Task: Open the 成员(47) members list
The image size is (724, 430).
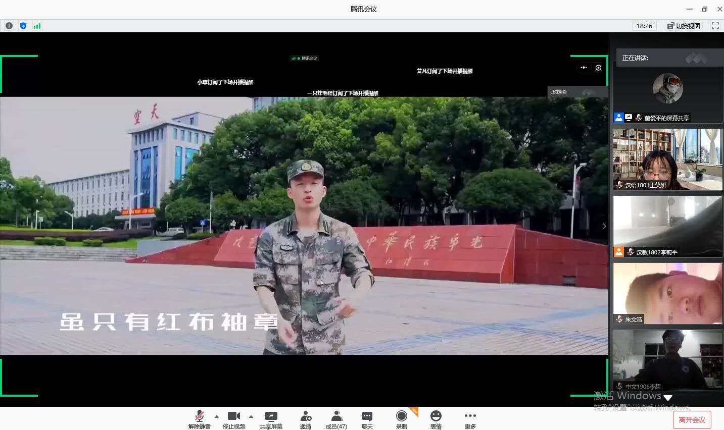Action: pos(336,419)
